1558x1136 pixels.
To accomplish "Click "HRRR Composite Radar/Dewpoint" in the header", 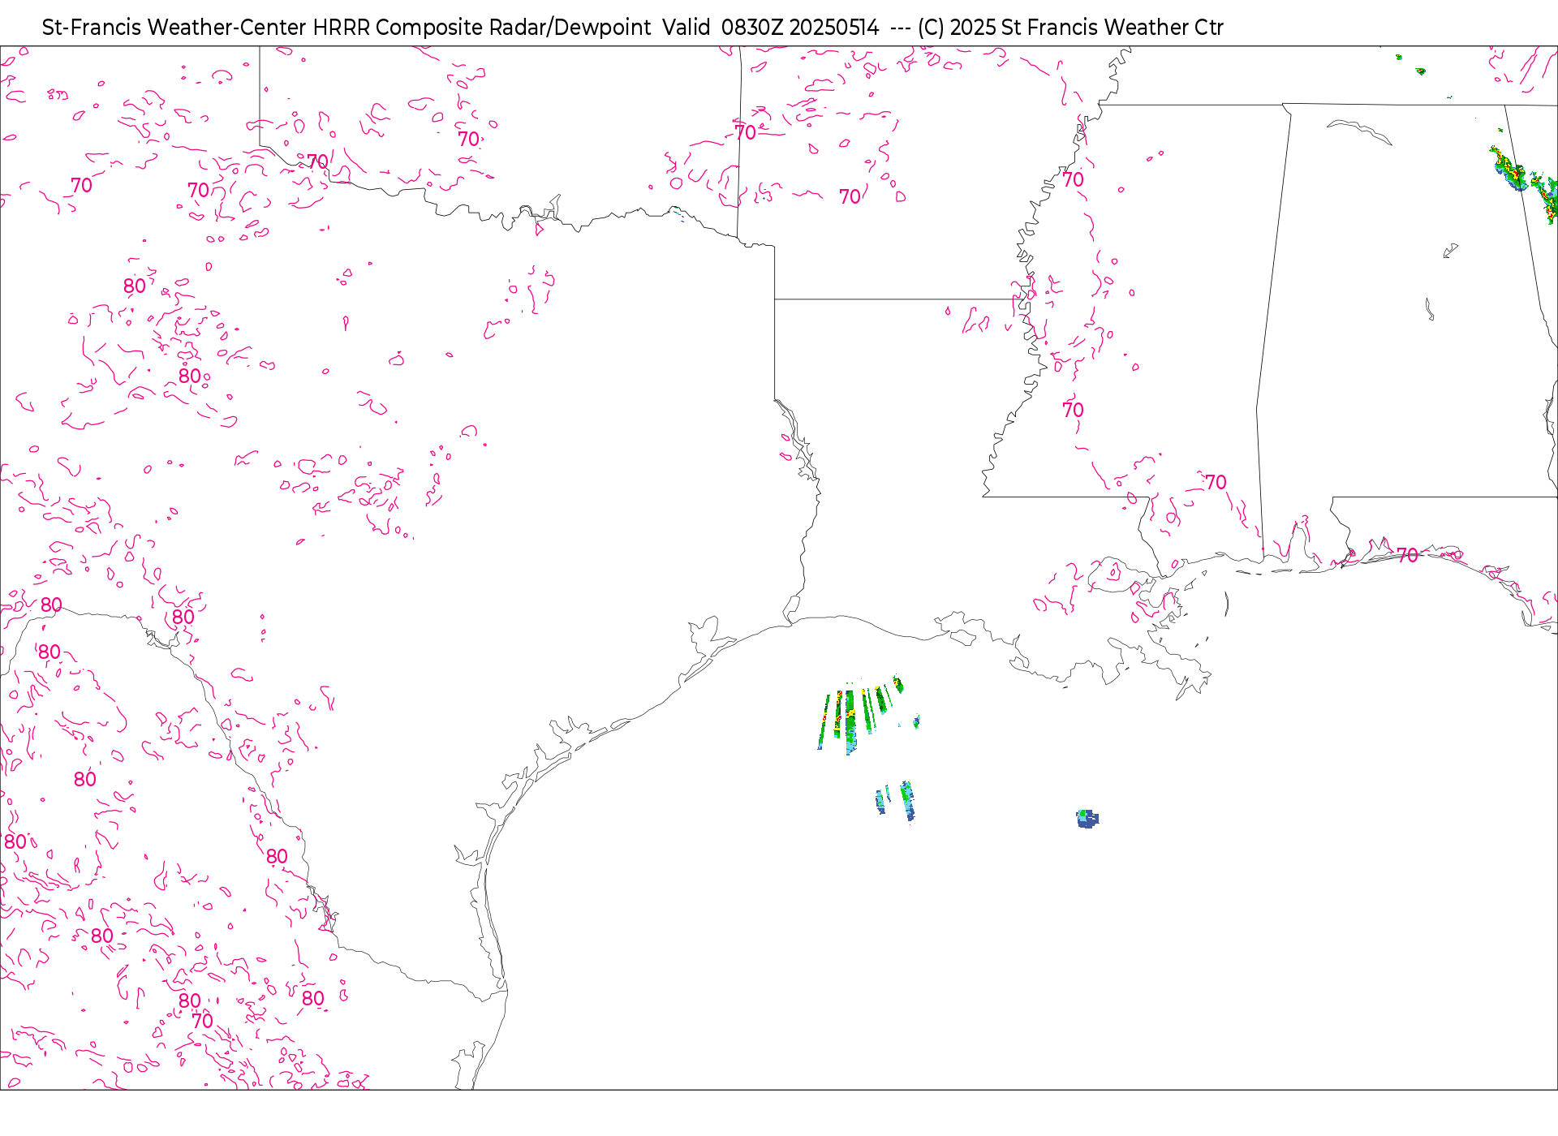I will (x=482, y=28).
